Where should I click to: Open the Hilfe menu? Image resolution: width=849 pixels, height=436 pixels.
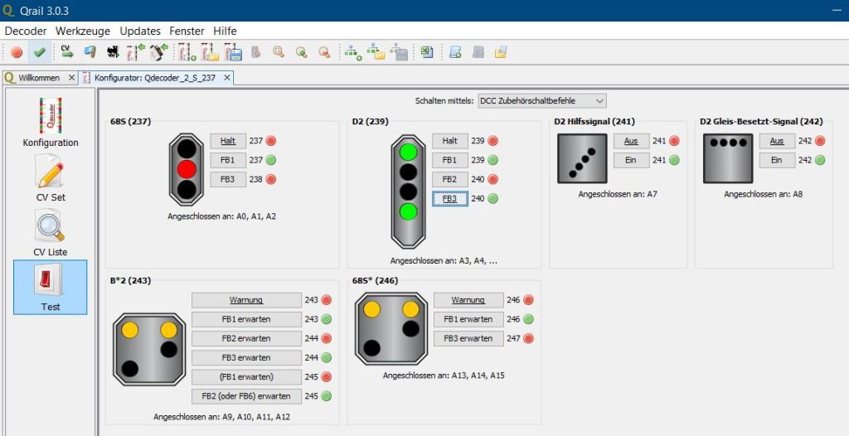coord(225,31)
